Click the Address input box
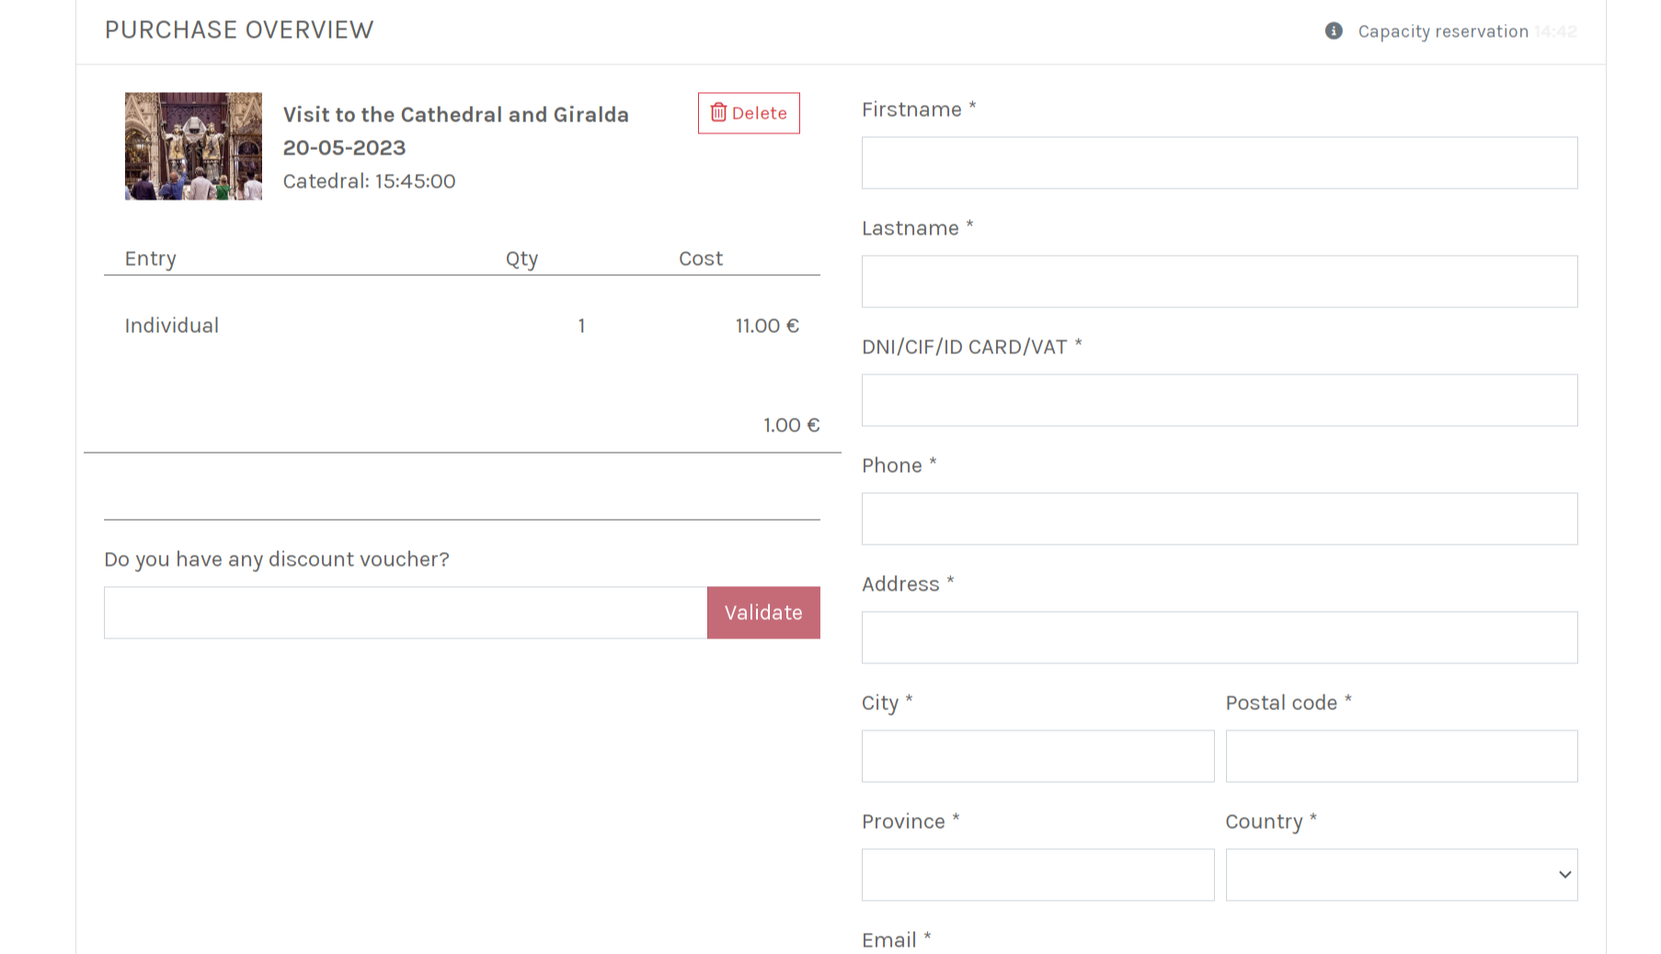This screenshot has height=954, width=1661. 1220,638
